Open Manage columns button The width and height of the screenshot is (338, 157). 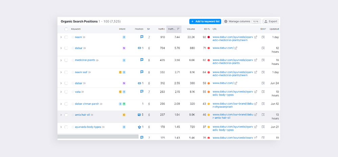(x=242, y=21)
